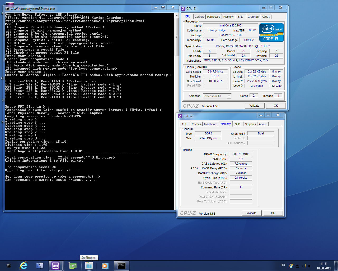Open the network status tray icon

coord(304,266)
